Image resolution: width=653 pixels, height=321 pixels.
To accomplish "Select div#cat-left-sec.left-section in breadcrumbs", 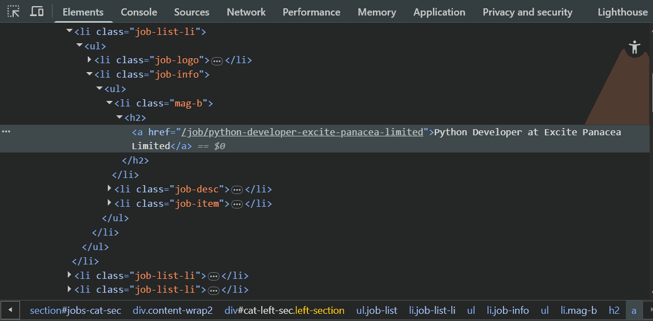I will [285, 310].
